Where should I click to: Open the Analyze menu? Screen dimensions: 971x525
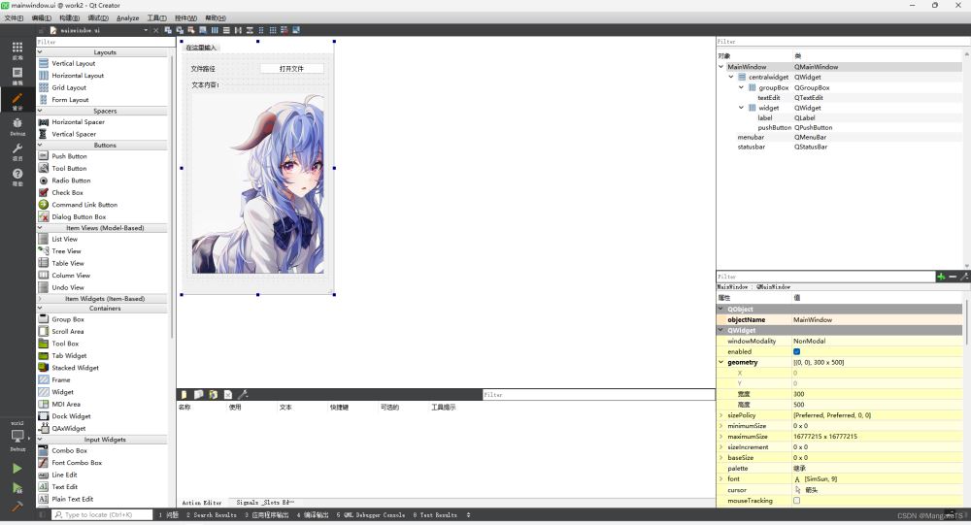pos(127,18)
